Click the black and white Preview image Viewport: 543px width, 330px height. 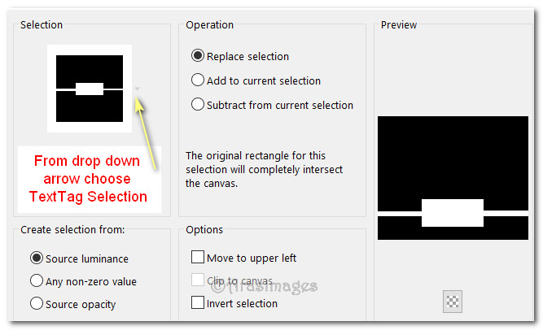(x=453, y=178)
